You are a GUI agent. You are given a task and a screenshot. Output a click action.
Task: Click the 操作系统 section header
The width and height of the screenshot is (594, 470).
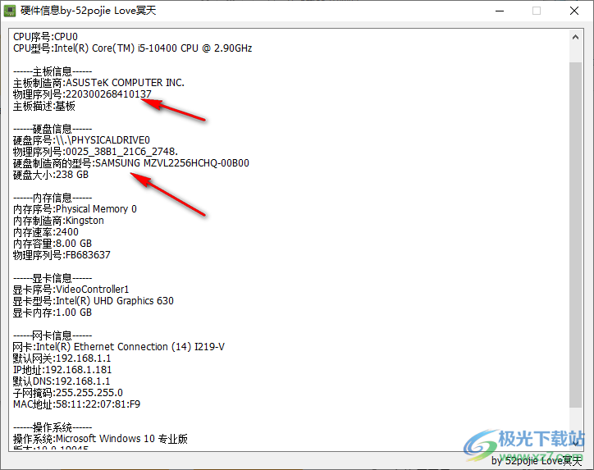(x=53, y=427)
